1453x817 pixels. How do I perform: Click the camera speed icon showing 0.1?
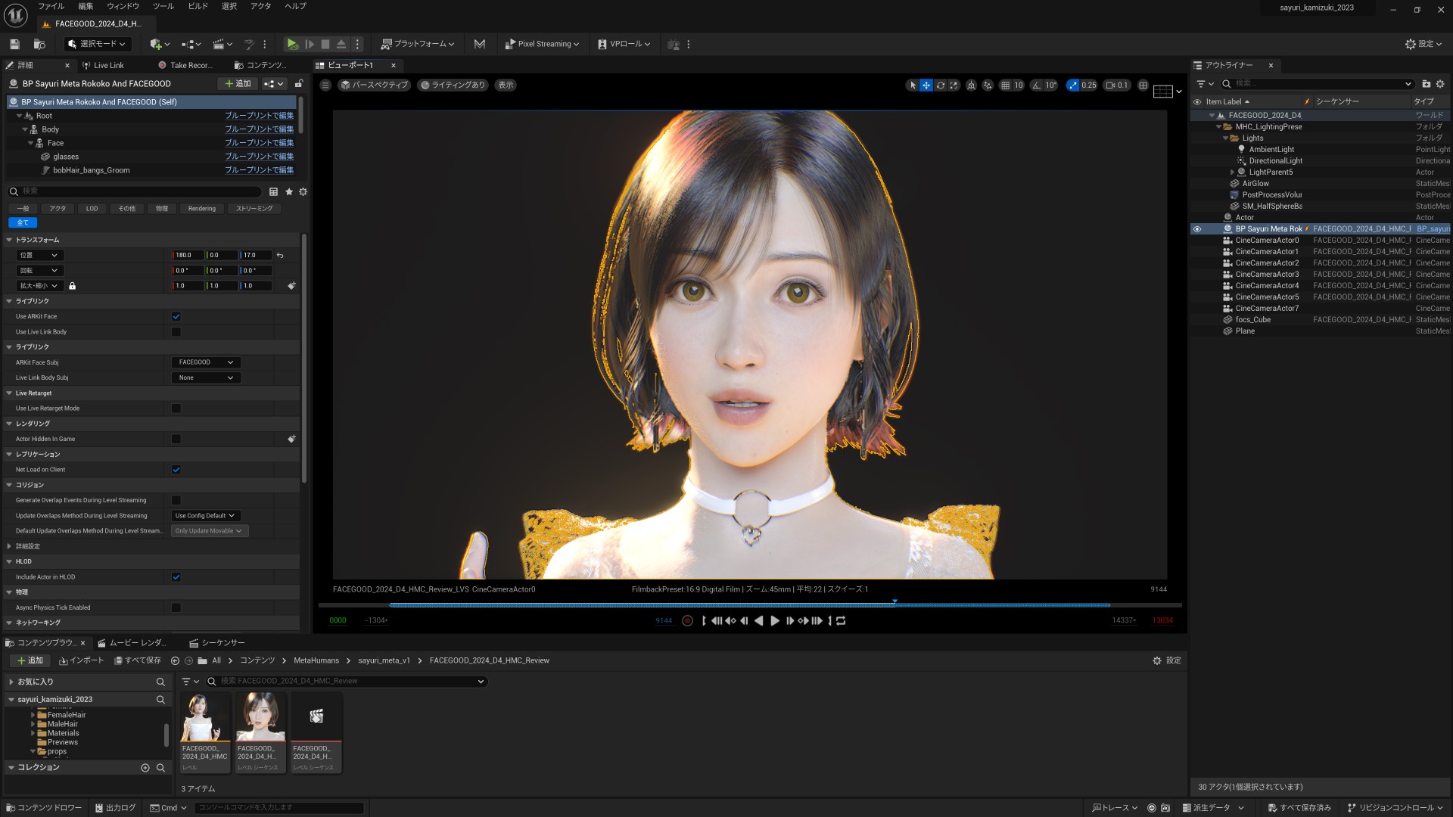pyautogui.click(x=1116, y=85)
